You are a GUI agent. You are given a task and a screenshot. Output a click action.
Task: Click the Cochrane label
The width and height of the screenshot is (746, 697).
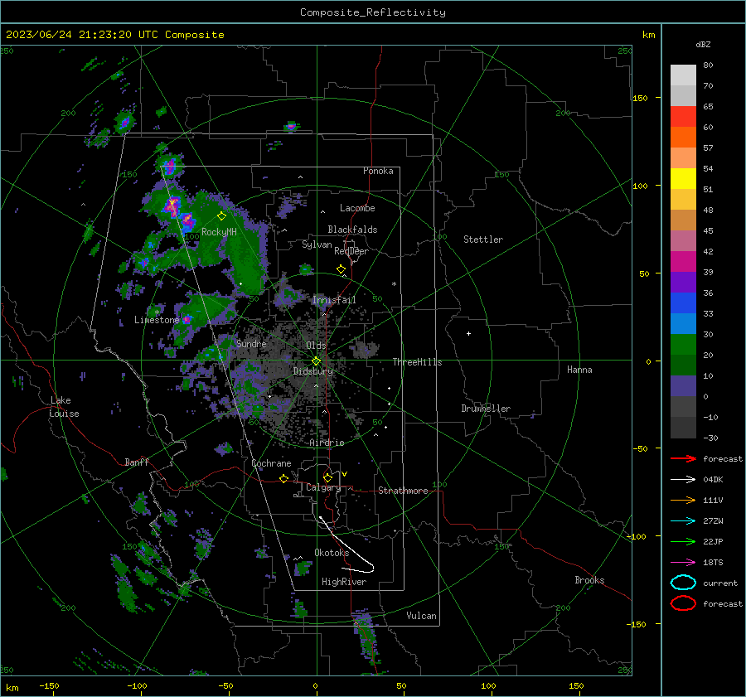coord(271,463)
